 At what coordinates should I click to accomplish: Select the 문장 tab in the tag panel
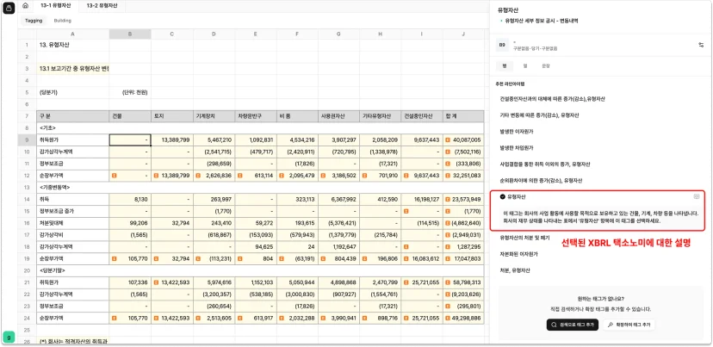point(545,66)
